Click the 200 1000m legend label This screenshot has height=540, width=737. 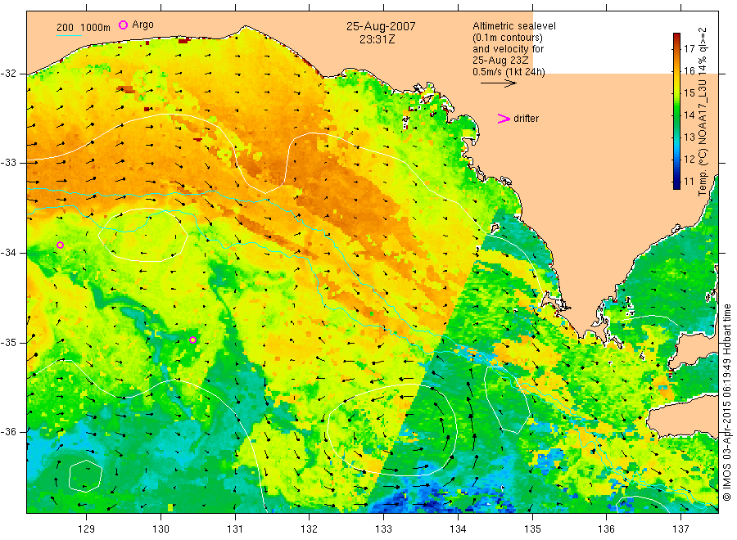[84, 28]
